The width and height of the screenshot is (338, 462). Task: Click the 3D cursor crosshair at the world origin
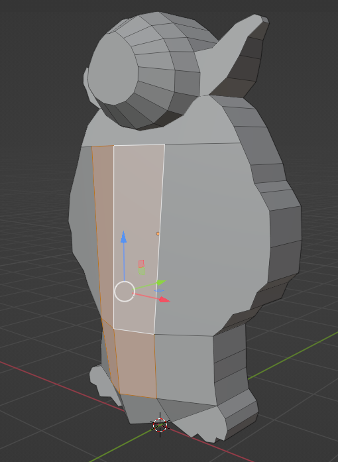point(160,425)
